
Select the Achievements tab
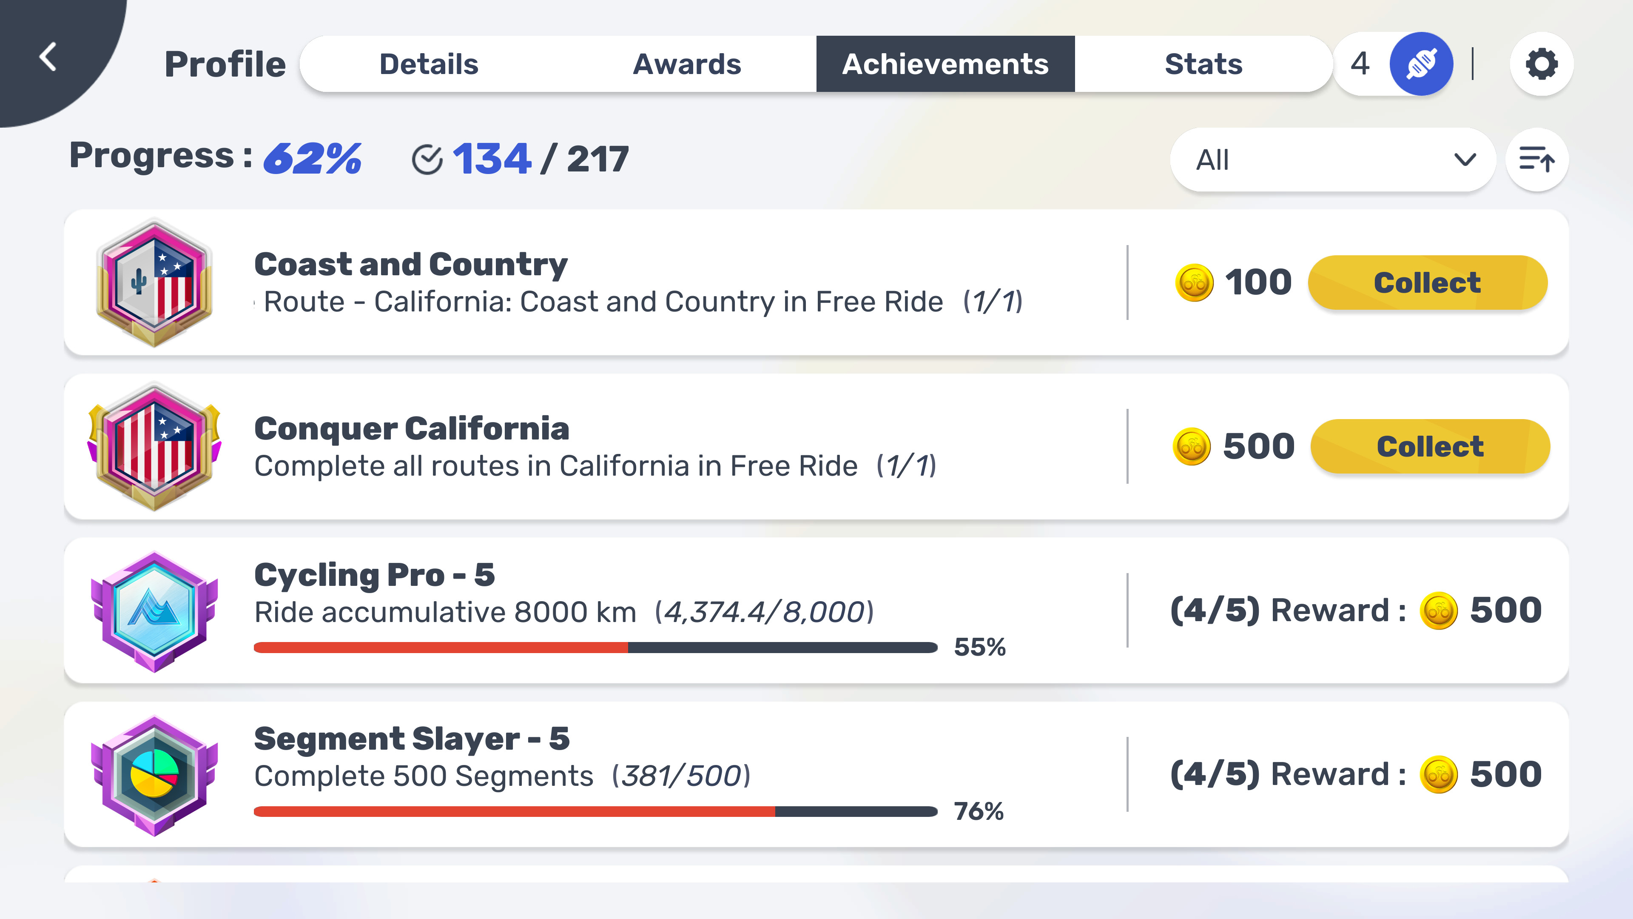(x=945, y=64)
